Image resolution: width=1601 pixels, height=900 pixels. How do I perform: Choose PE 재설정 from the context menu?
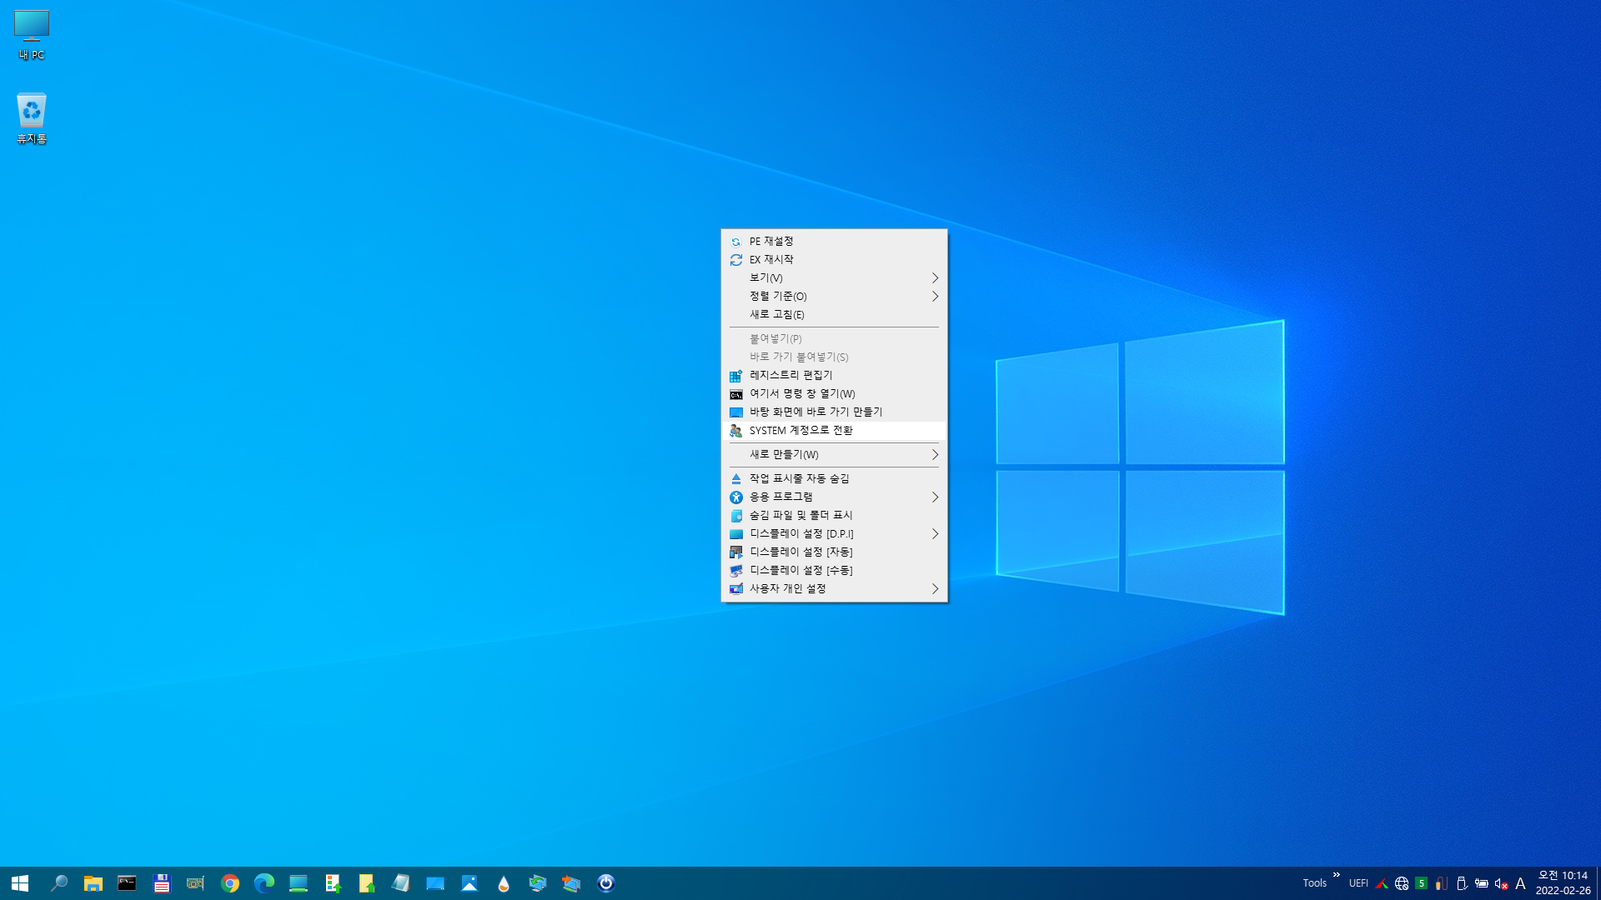click(x=834, y=241)
